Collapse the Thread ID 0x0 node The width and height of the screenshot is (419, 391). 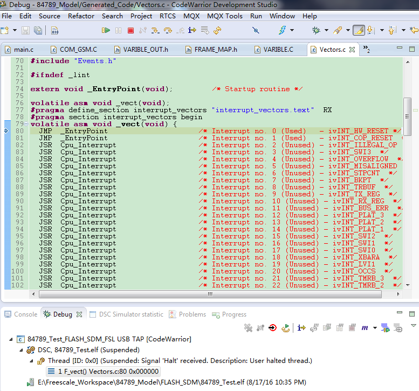[31, 361]
